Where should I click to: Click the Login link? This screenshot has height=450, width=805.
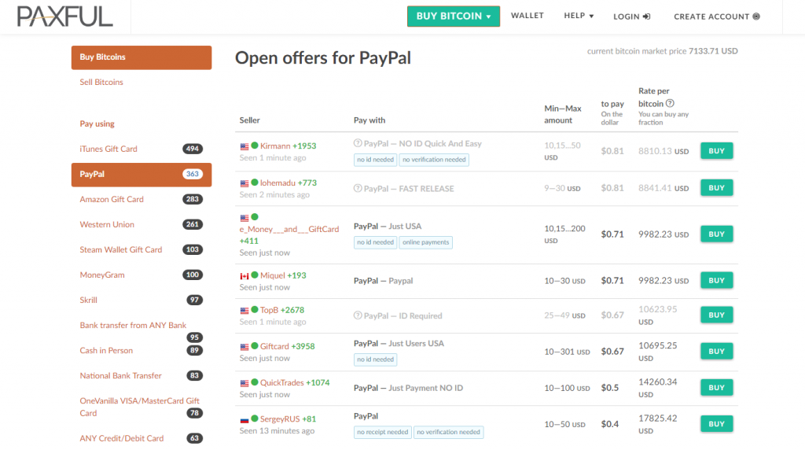[631, 17]
